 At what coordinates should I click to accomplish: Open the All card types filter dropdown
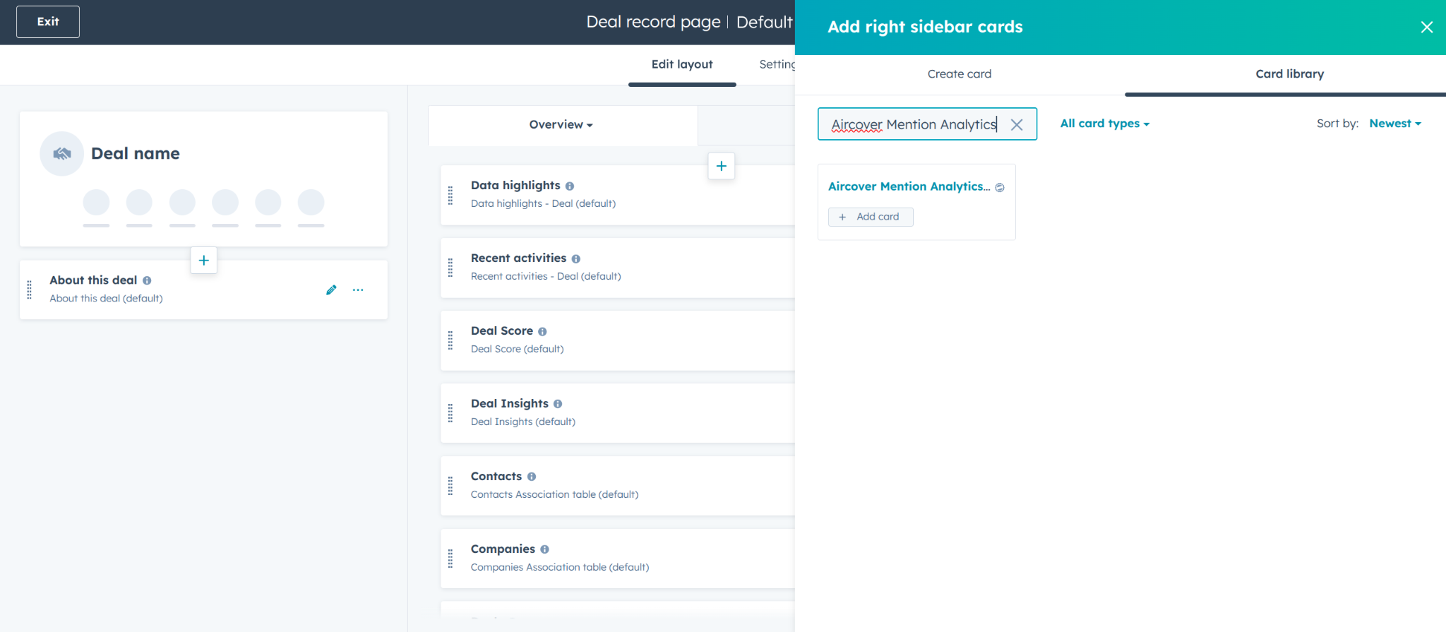point(1104,124)
